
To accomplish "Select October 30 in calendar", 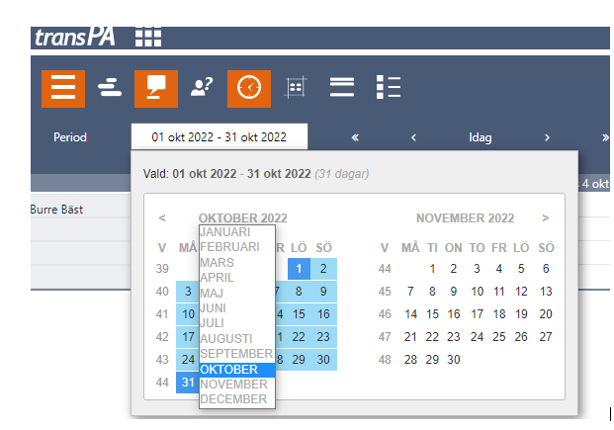I will (x=323, y=360).
